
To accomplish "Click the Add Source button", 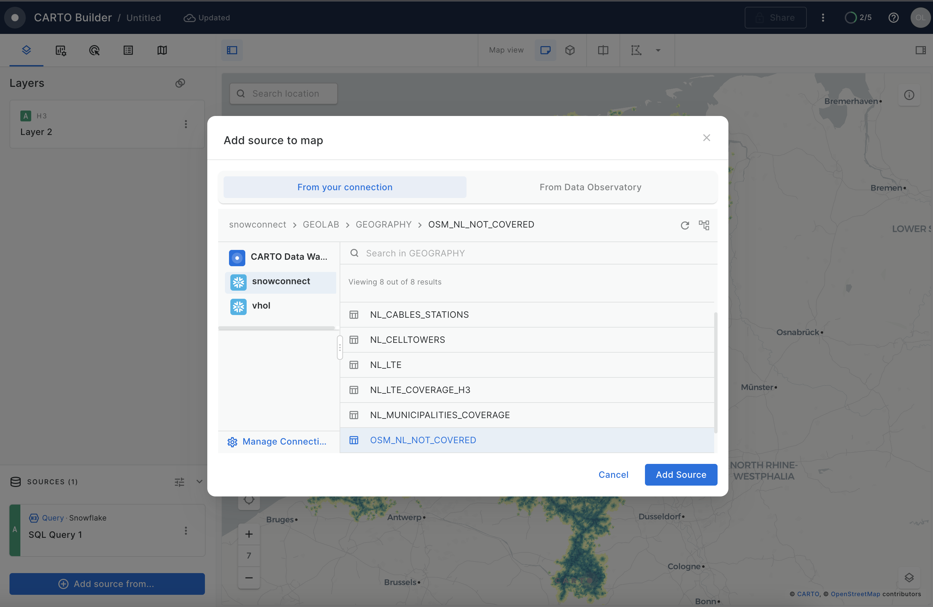I will 681,474.
